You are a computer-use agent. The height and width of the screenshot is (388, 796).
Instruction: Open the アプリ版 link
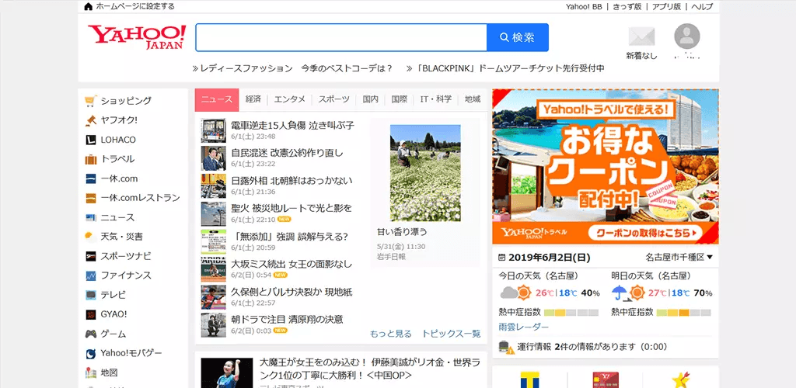(666, 6)
